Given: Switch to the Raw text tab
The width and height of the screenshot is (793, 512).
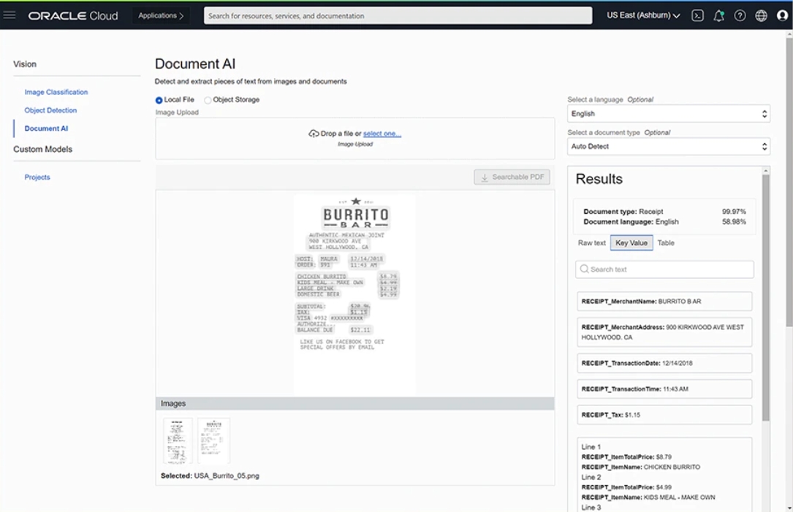Looking at the screenshot, I should (592, 243).
